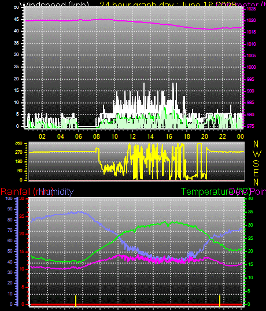Select the 1010 barometer axis value
Viewport: 266px width, 311px height.
251,44
